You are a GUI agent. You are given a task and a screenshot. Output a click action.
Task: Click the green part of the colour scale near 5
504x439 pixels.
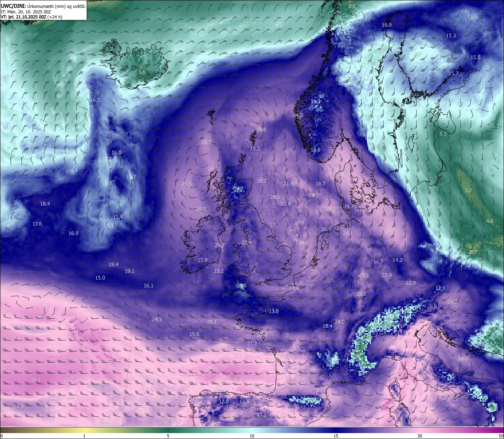168,430
